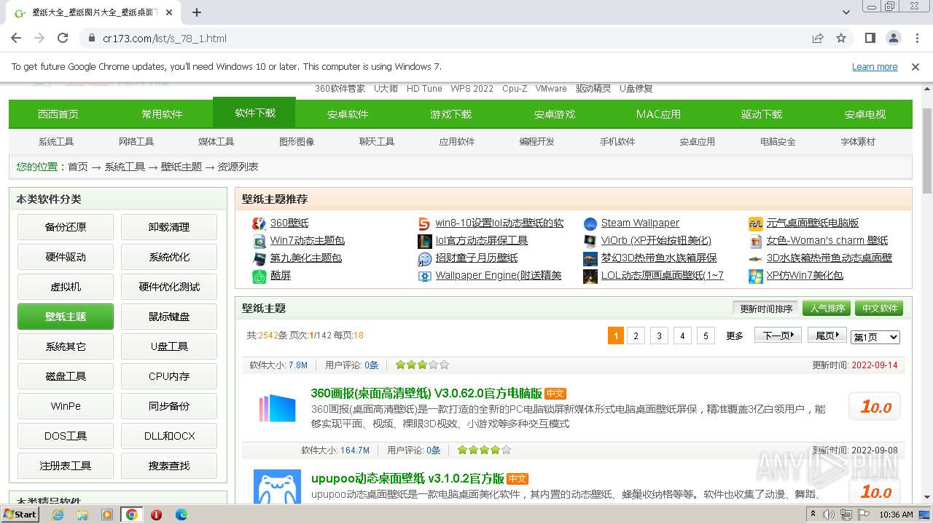Screen dimensions: 933x524
Task: Open the Chrome profile avatar icon
Action: pyautogui.click(x=893, y=38)
